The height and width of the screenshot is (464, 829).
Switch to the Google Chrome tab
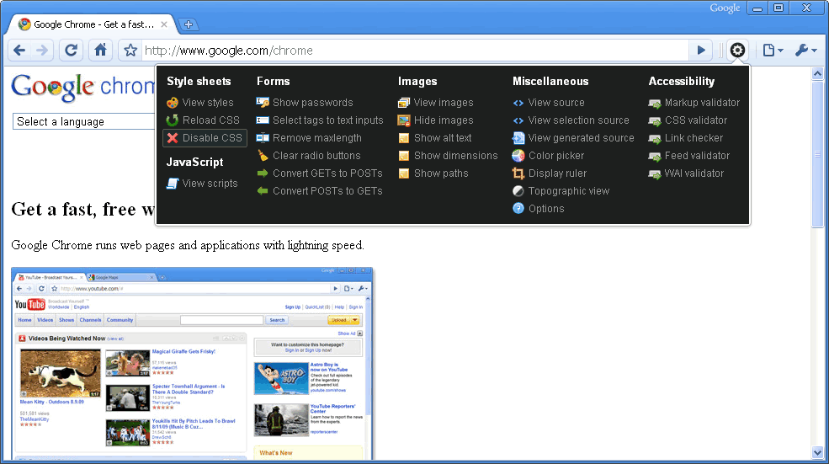point(93,24)
